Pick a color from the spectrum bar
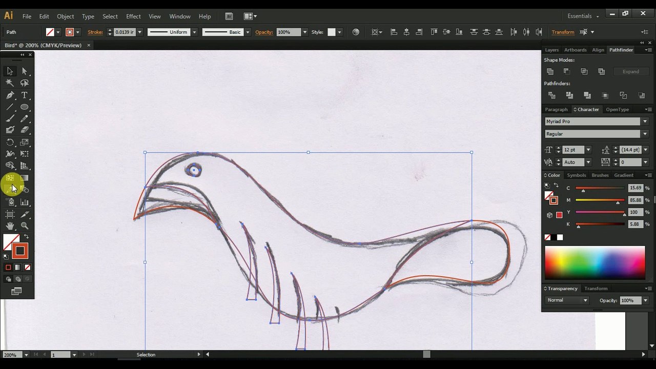This screenshot has height=369, width=656. [594, 262]
